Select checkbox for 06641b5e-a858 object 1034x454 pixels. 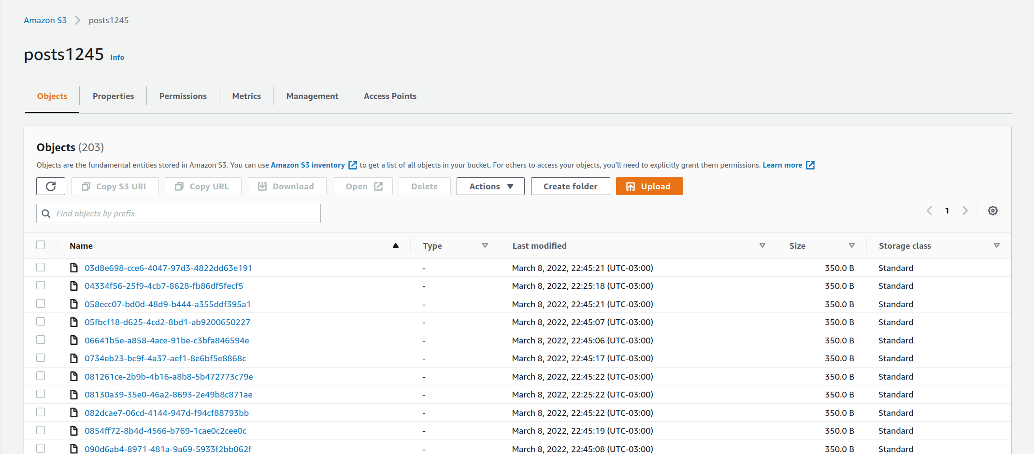(41, 340)
